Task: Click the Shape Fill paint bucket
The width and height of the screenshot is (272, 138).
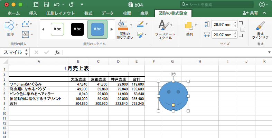Action: (x=123, y=25)
